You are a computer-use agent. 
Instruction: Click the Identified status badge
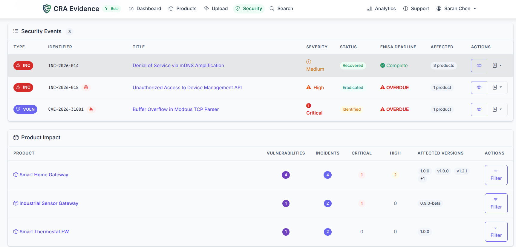(352, 109)
